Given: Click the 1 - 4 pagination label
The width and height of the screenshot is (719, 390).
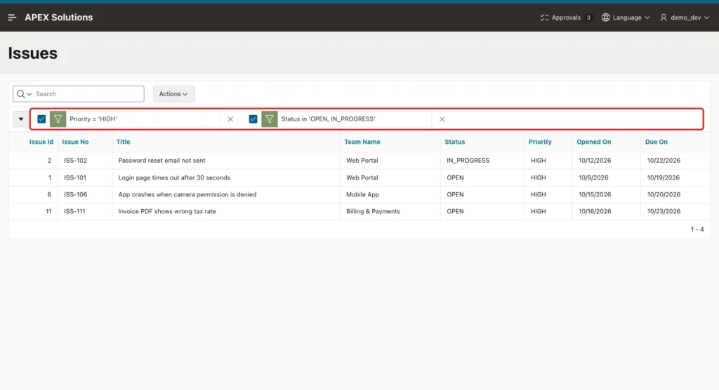Looking at the screenshot, I should 697,229.
